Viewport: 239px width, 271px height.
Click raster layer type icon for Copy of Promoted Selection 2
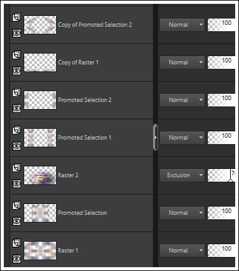(17, 17)
